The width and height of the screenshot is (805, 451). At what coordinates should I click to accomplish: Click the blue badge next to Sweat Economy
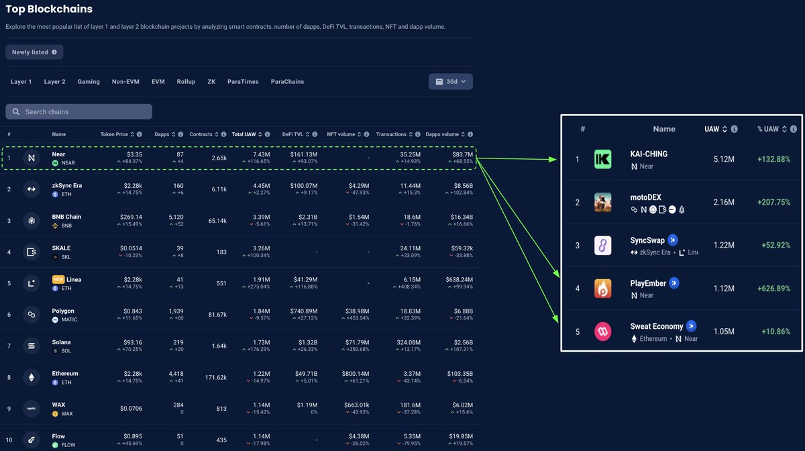[x=691, y=326]
